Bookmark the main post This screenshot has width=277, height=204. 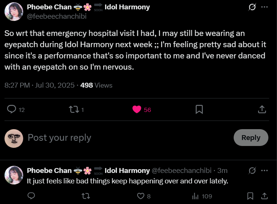point(199,109)
